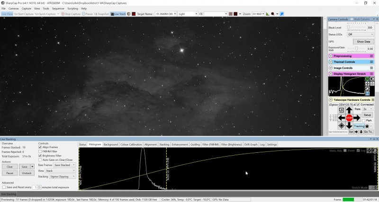Slew the telescope up with the up arrow
379x202 pixels.
tap(349, 111)
